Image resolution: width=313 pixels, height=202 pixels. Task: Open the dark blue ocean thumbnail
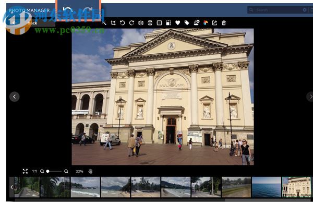coord(267,187)
